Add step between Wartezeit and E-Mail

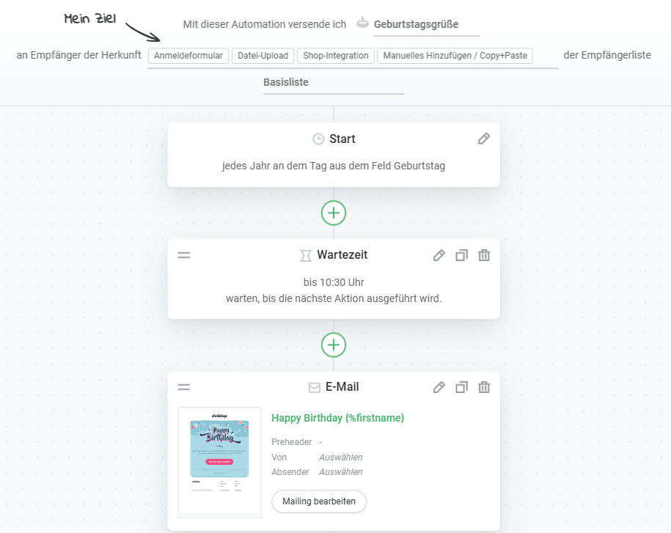tap(334, 345)
